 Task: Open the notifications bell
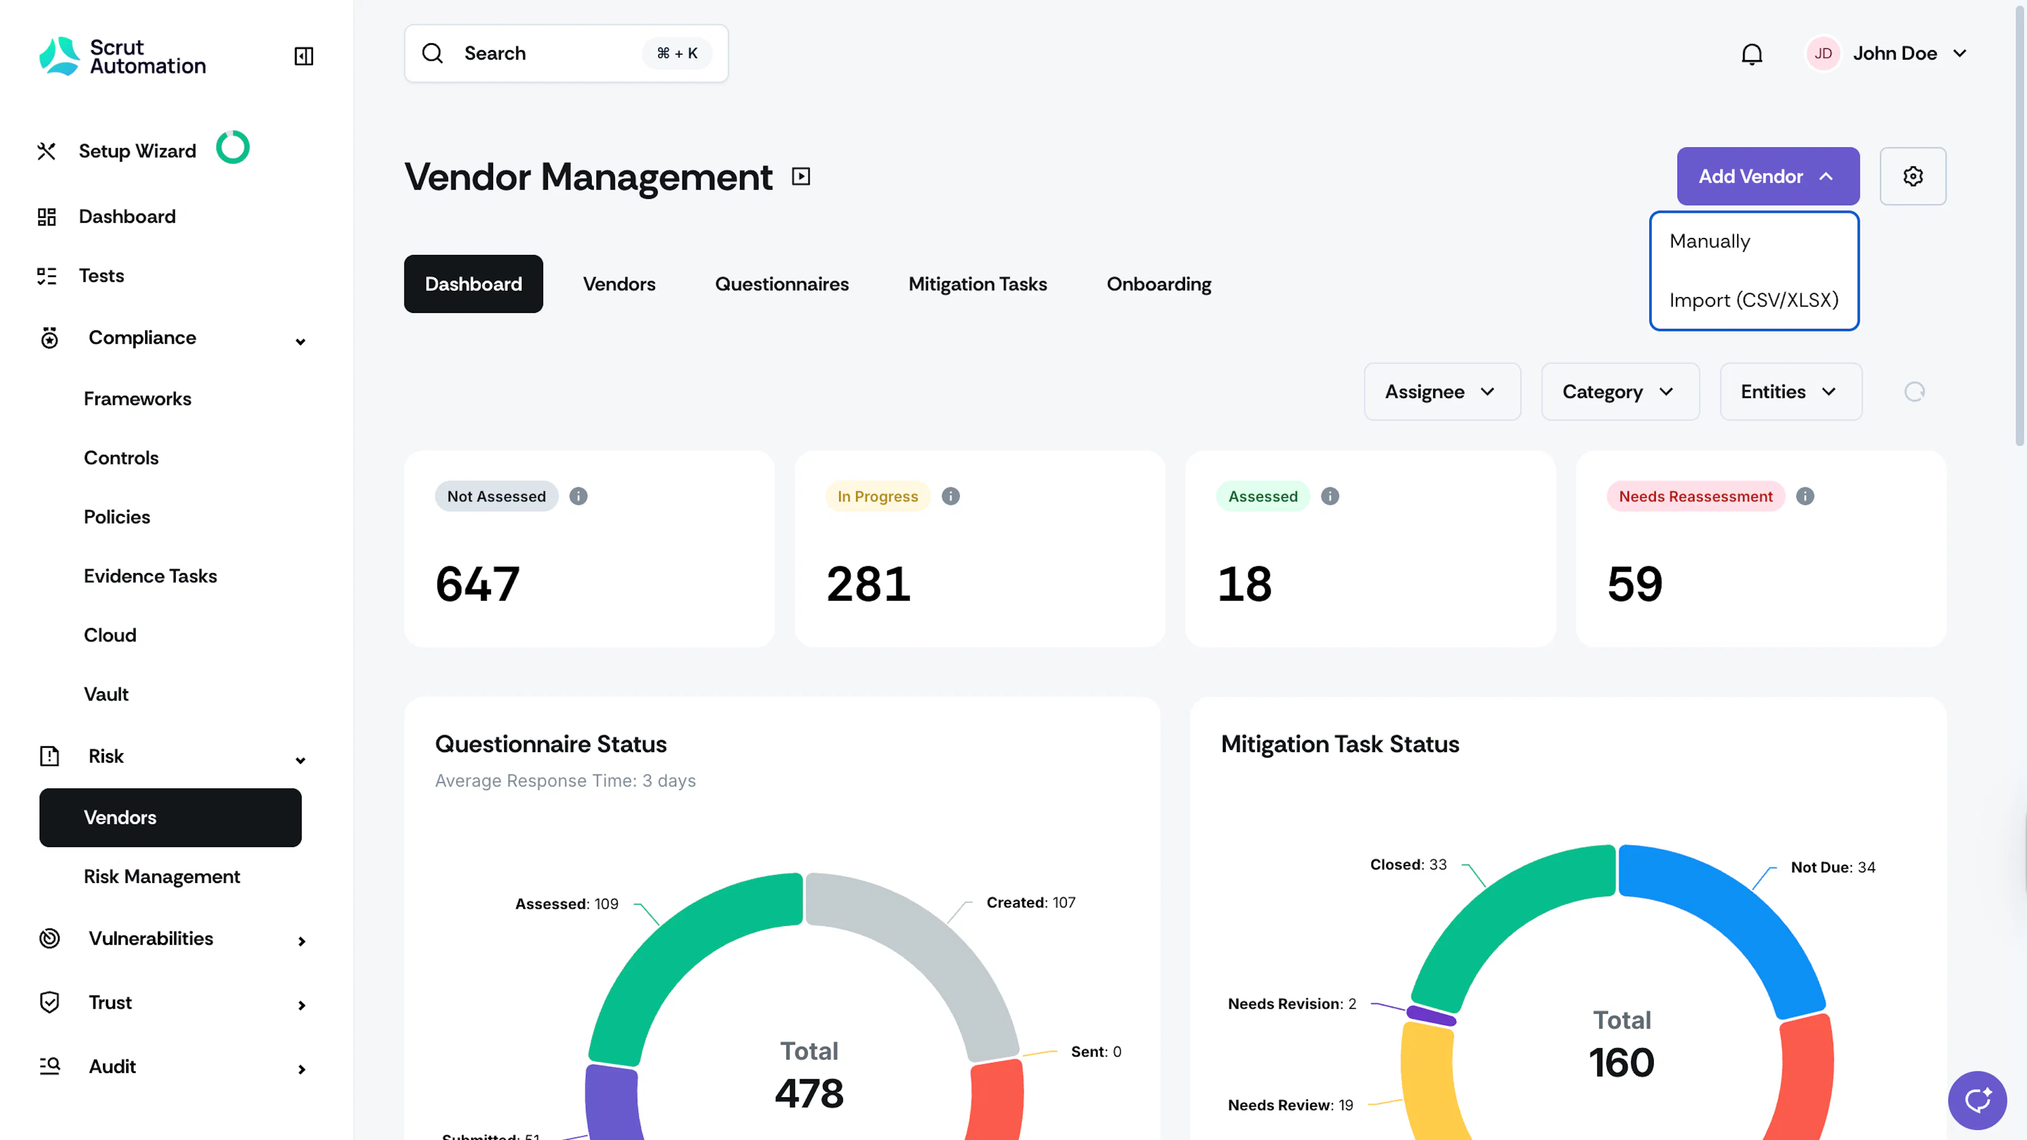point(1751,53)
